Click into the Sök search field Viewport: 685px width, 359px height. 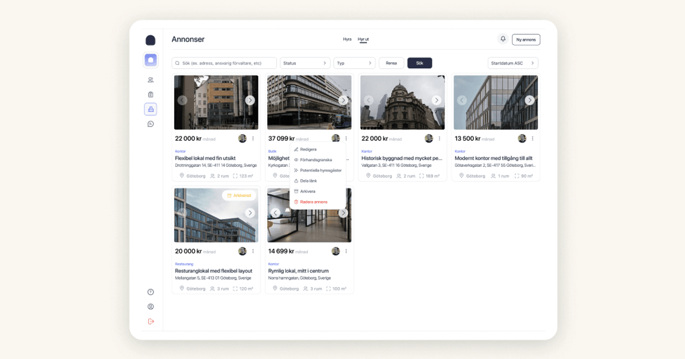click(x=224, y=63)
